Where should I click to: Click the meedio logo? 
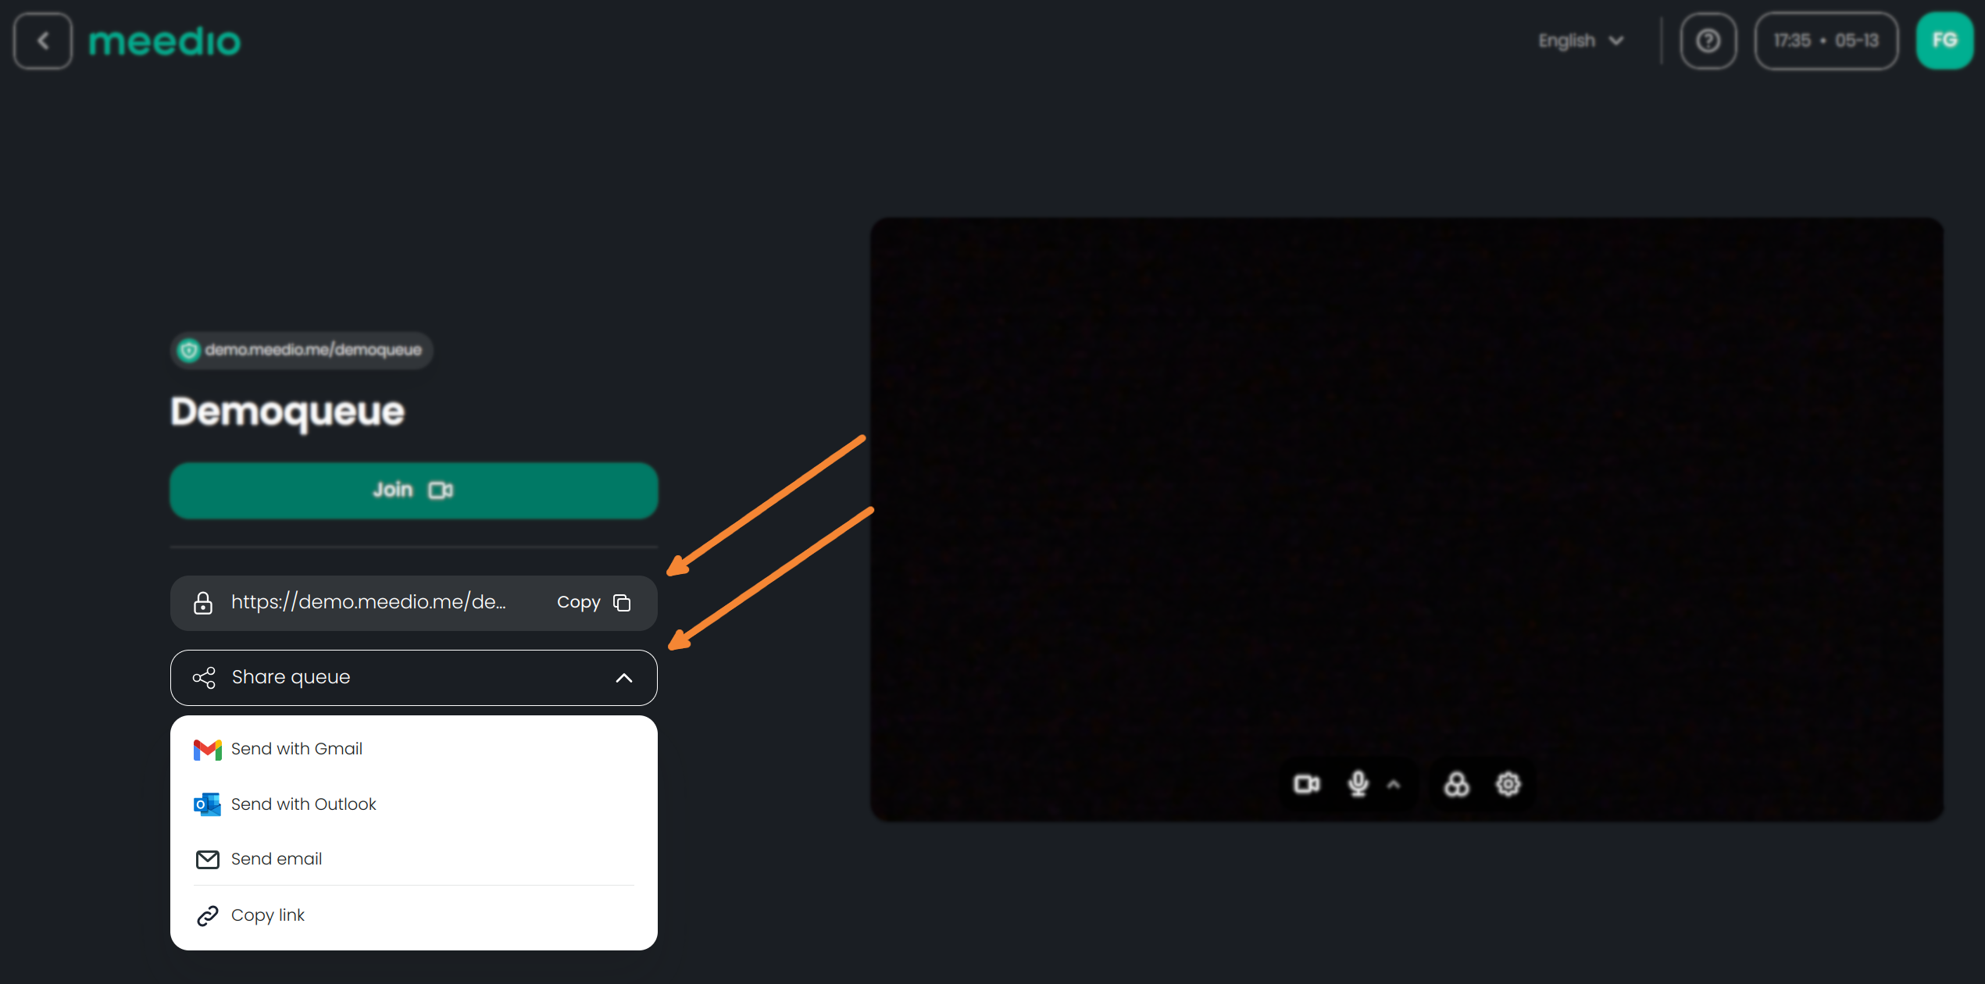tap(164, 41)
